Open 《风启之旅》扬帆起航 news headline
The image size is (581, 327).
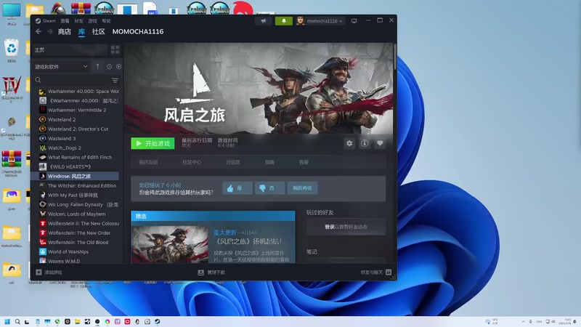(x=249, y=241)
